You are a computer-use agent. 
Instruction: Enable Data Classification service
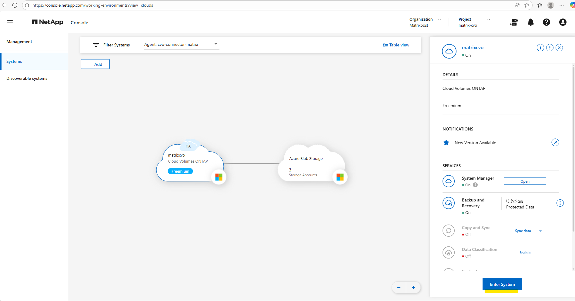point(525,253)
